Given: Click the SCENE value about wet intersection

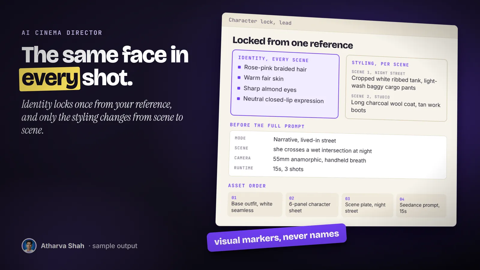Looking at the screenshot, I should tap(322, 150).
